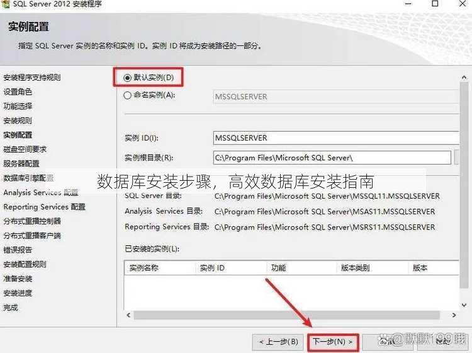The height and width of the screenshot is (353, 472).
Task: Click the scroll down arrow of main panel
Action: 464,305
